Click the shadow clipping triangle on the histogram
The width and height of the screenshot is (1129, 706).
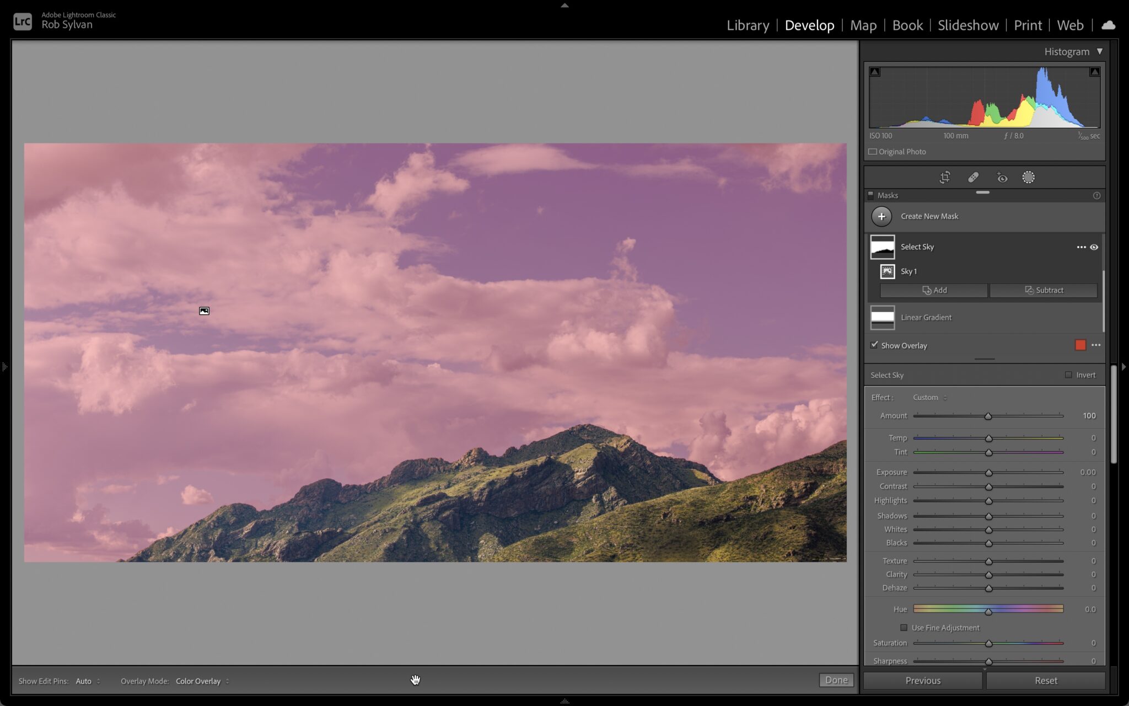[x=874, y=71]
